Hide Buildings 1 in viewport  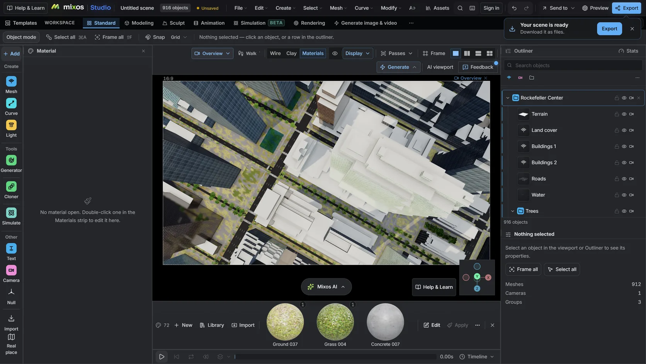point(624,147)
